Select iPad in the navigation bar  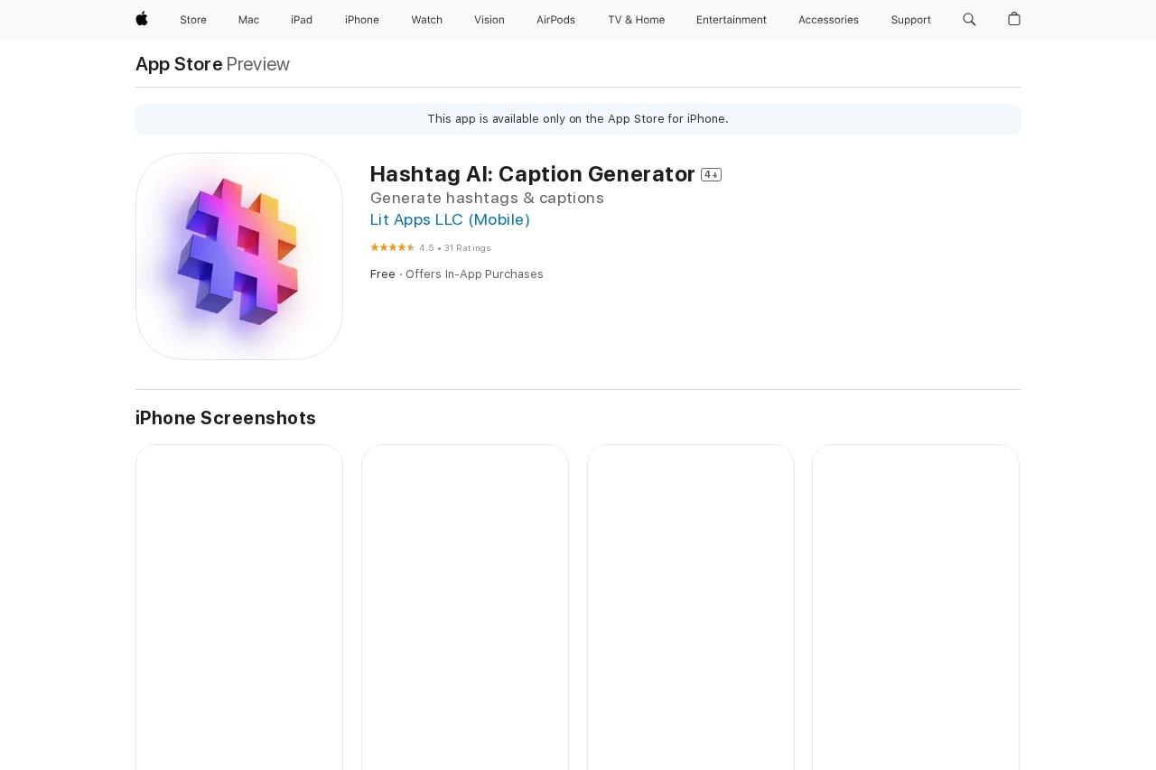pos(302,20)
